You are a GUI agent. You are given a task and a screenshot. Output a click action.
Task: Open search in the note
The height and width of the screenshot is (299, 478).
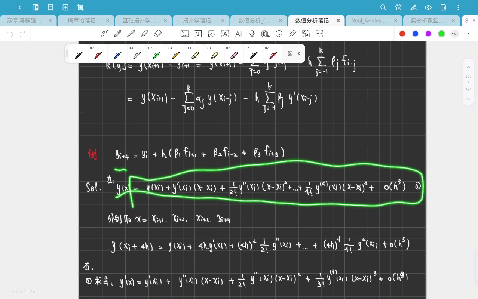(383, 7)
